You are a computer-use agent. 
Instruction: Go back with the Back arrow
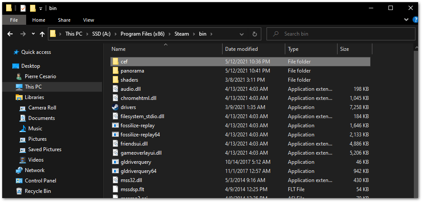(x=10, y=34)
